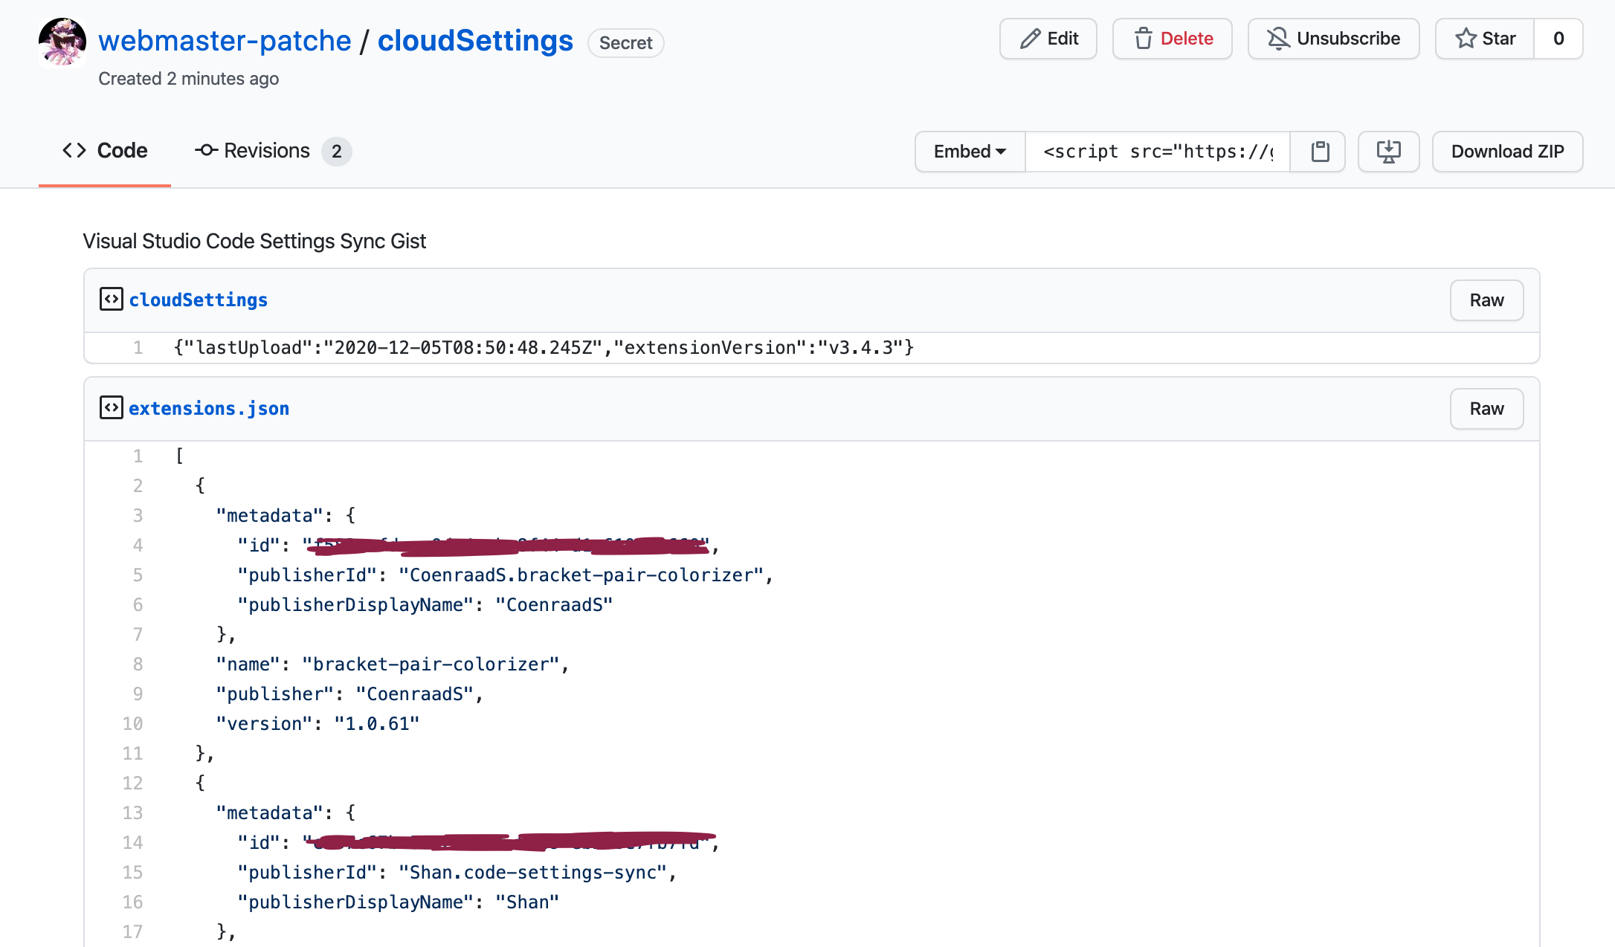
Task: Open the cloudSettings gist title link
Action: coord(475,41)
